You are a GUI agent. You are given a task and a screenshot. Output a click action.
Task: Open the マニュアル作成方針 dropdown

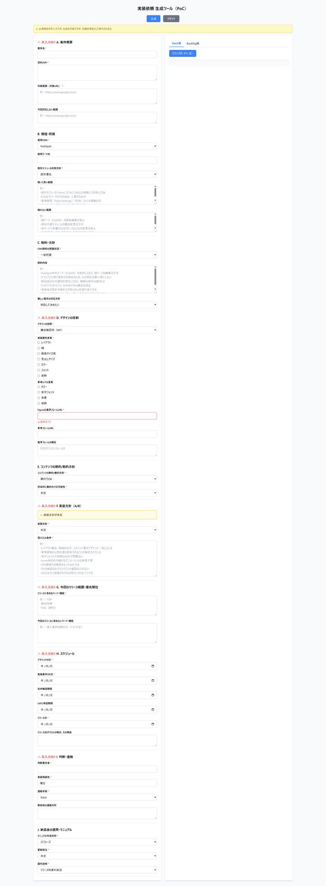pos(97,842)
